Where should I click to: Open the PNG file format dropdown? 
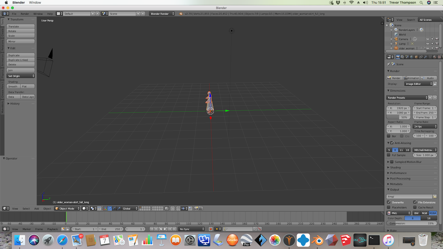point(399,213)
